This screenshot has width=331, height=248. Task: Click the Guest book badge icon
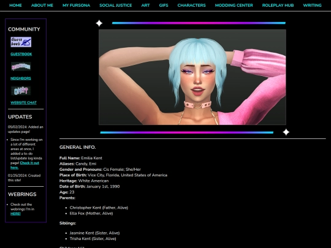[x=21, y=42]
